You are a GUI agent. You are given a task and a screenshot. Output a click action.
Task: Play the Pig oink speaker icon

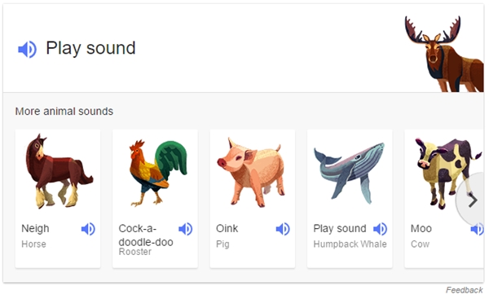[x=283, y=229]
